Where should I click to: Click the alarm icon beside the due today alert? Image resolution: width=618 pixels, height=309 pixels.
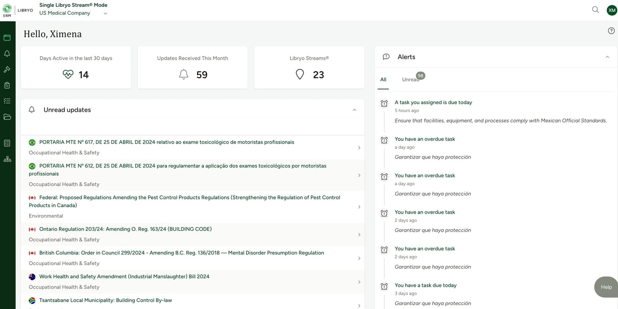pyautogui.click(x=384, y=103)
